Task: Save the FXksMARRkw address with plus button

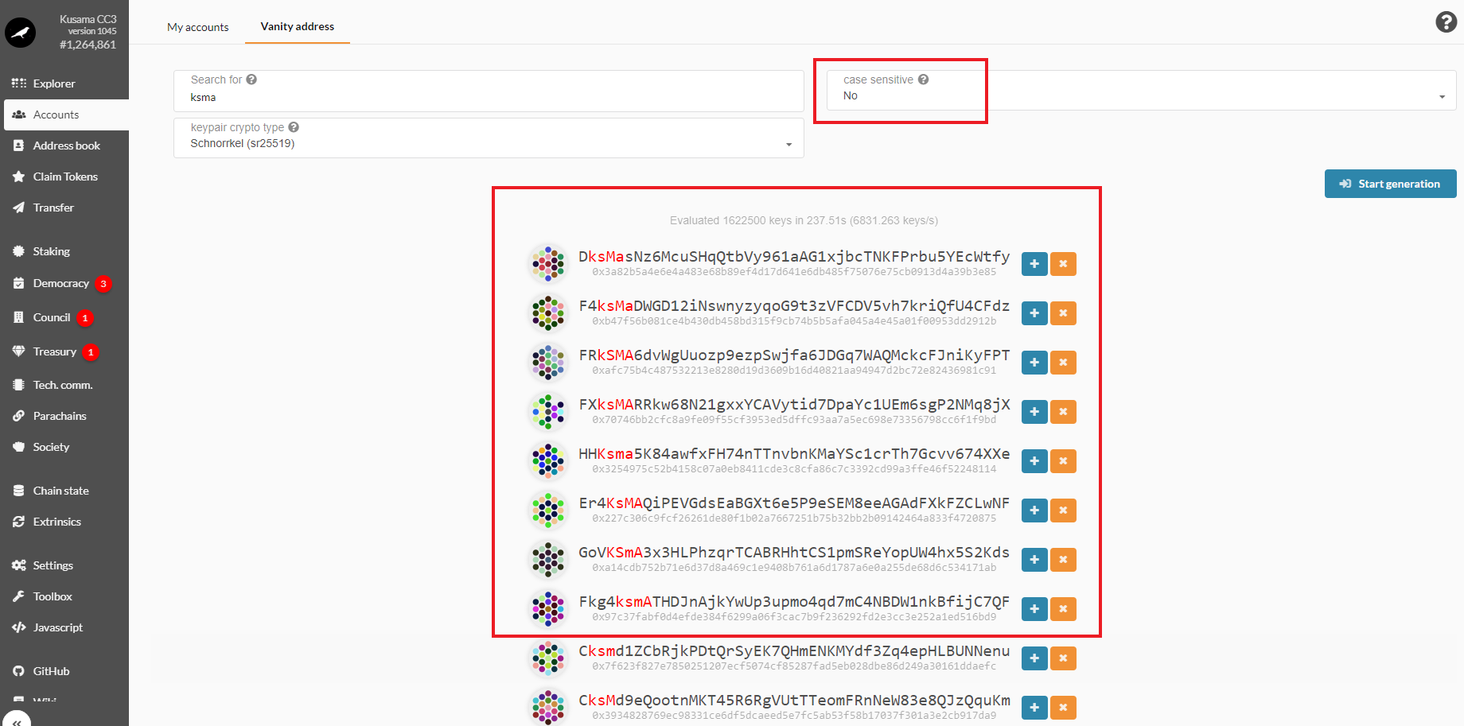Action: coord(1034,412)
